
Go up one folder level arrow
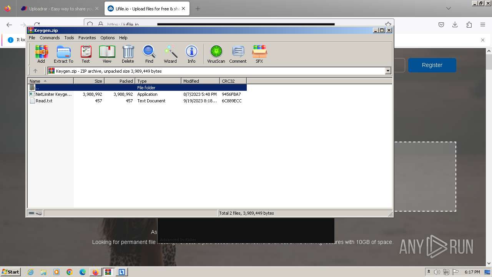pos(35,71)
